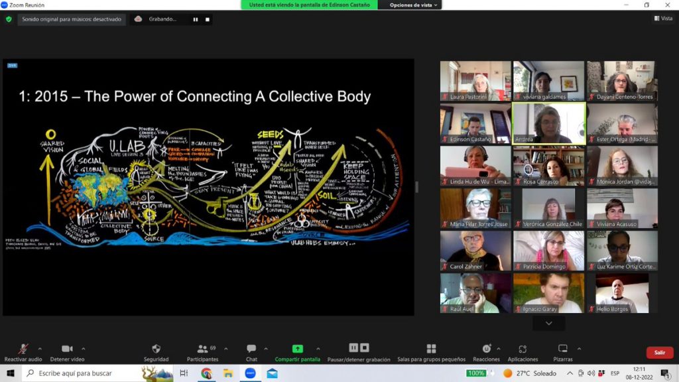Toggle Detener video camera

(67, 349)
